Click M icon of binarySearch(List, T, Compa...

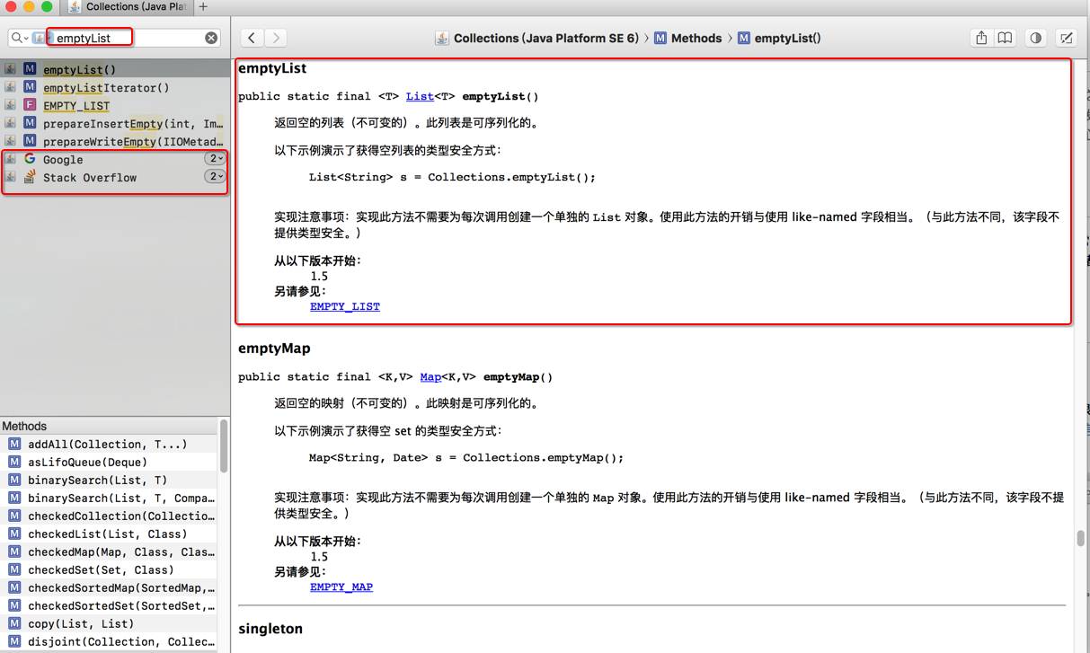pos(14,498)
